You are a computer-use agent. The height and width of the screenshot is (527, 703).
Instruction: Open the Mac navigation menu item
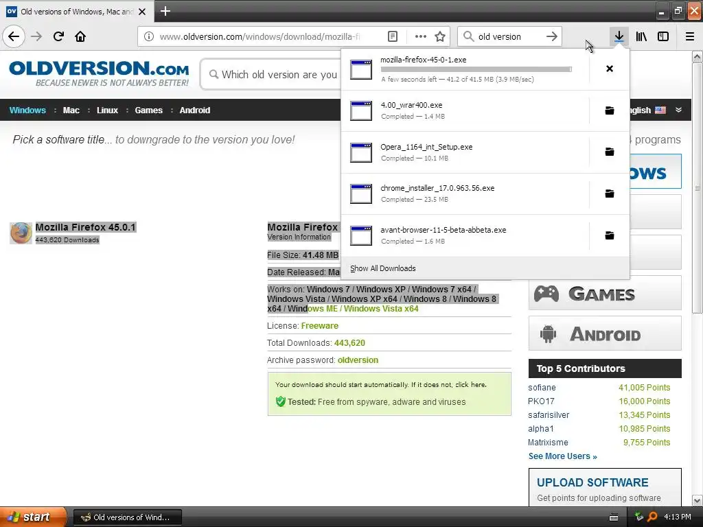pyautogui.click(x=71, y=110)
